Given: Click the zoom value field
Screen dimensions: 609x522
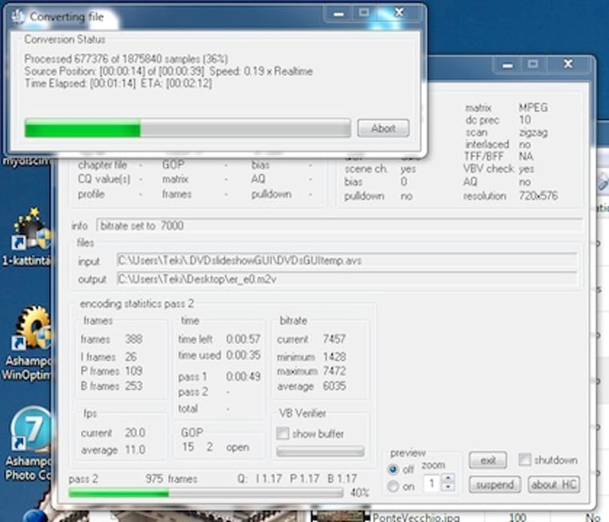Looking at the screenshot, I should (432, 483).
